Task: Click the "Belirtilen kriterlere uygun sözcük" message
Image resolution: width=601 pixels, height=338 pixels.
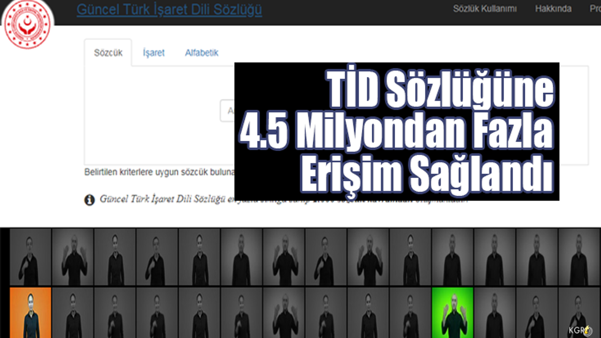Action: tap(159, 172)
